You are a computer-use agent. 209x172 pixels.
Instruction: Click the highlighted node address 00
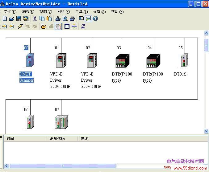pos(26,48)
